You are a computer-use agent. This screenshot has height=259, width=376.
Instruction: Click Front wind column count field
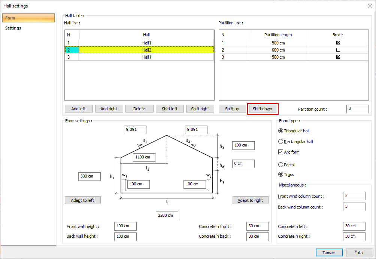tap(354, 196)
